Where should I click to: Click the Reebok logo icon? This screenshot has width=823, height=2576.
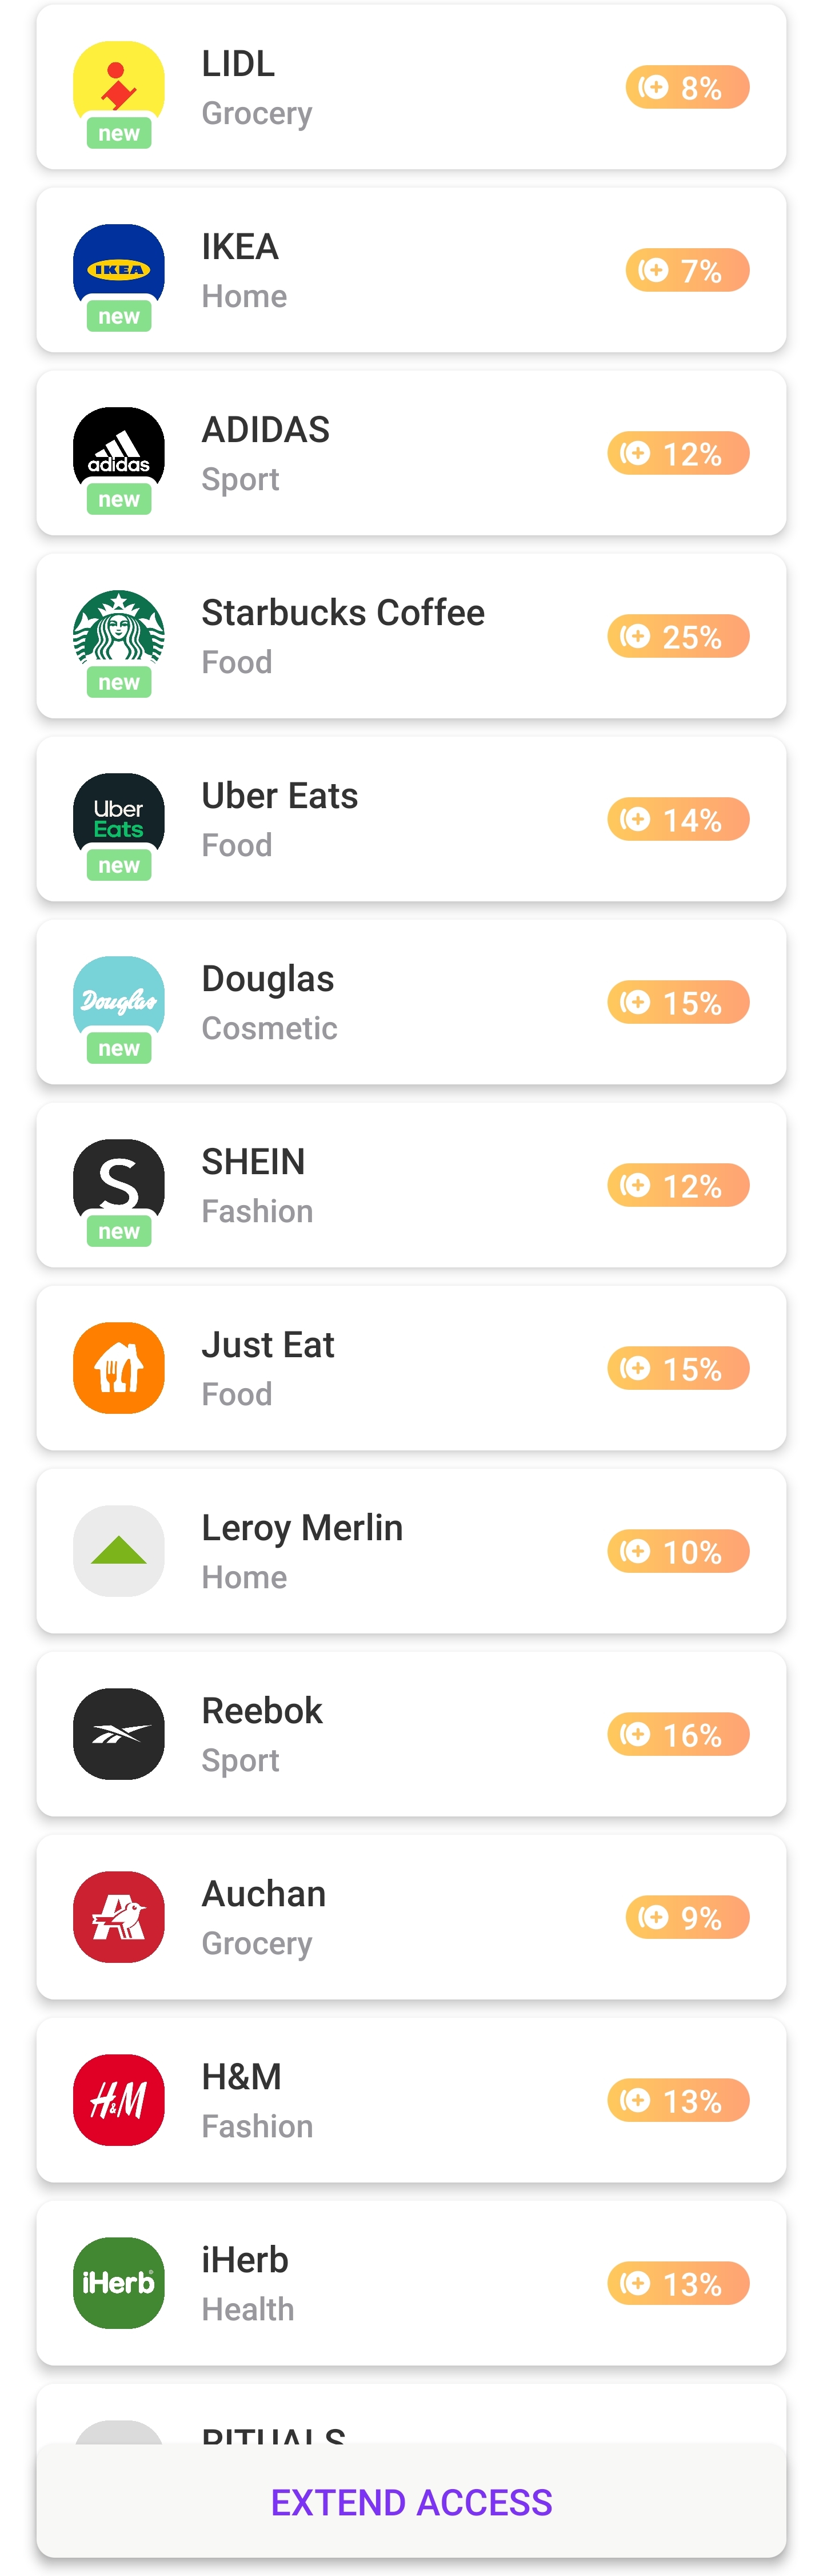119,1734
